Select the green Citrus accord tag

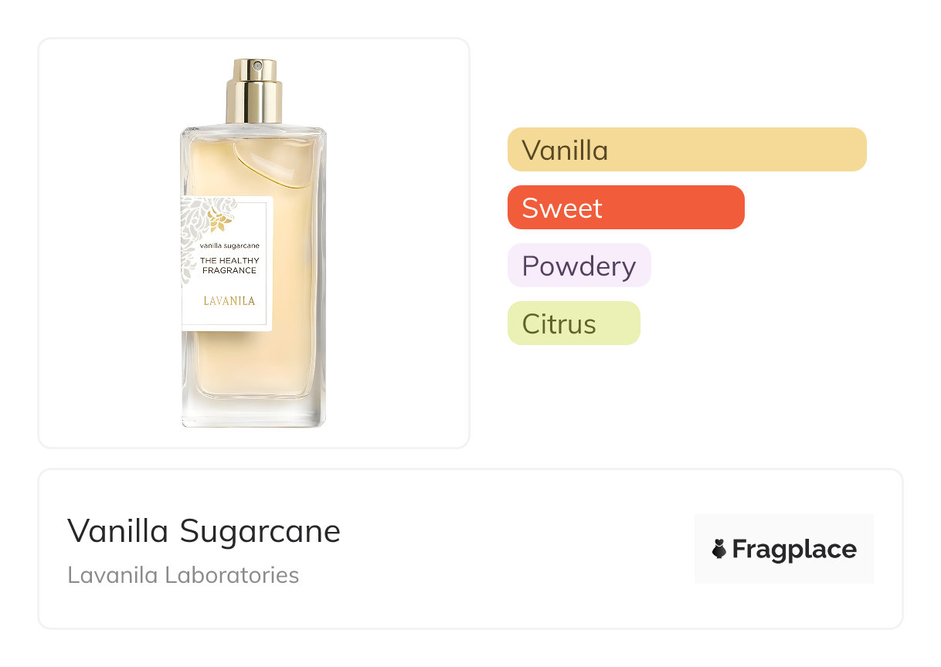click(573, 323)
